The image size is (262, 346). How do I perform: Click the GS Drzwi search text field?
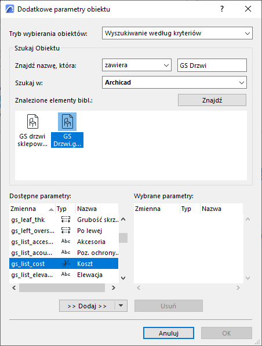[212, 65]
